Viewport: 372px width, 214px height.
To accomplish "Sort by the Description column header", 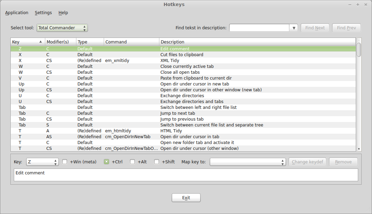I will (x=258, y=42).
